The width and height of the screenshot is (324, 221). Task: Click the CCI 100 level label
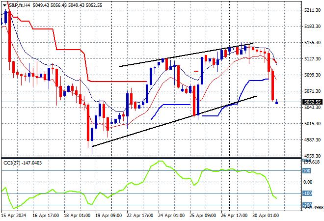[307, 171]
